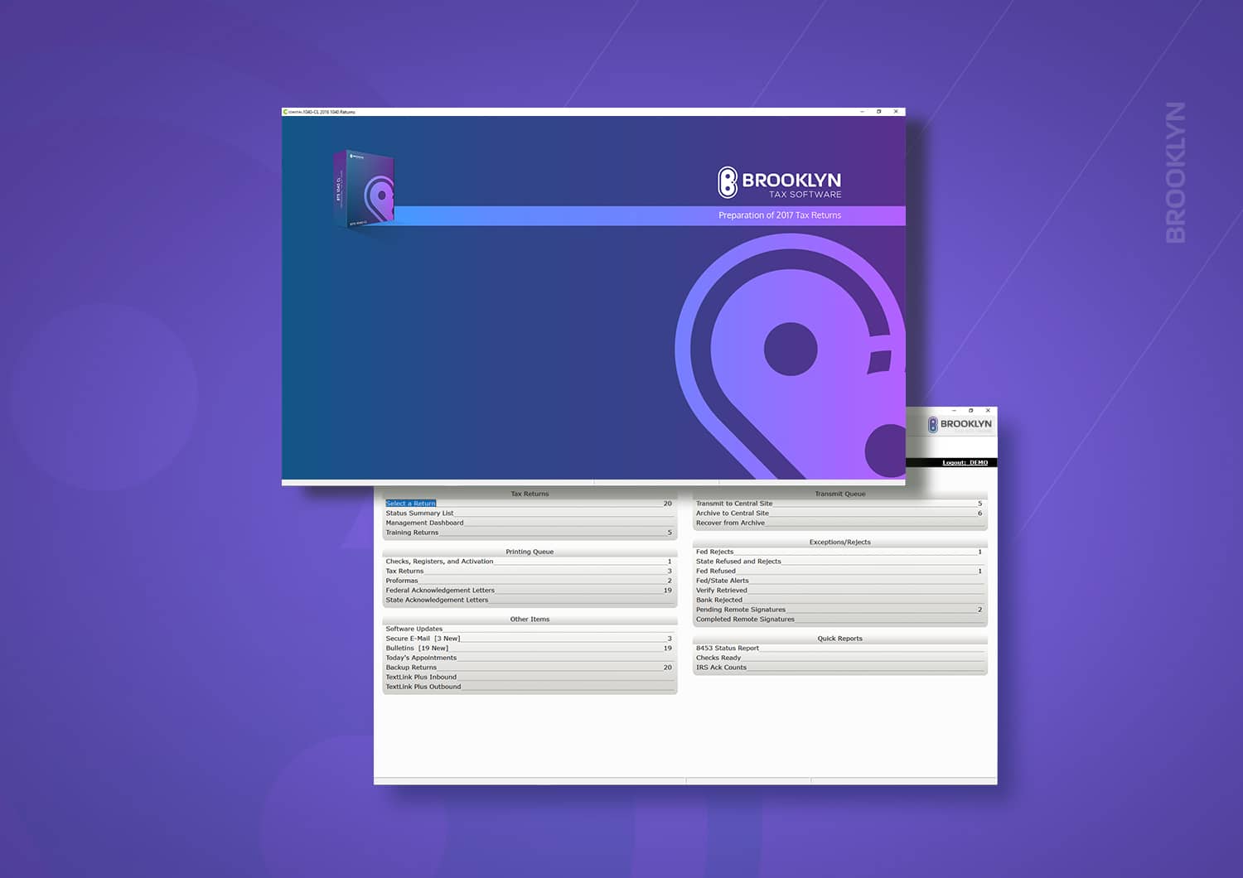Select Recover from Archive
The height and width of the screenshot is (878, 1243).
[x=730, y=523]
